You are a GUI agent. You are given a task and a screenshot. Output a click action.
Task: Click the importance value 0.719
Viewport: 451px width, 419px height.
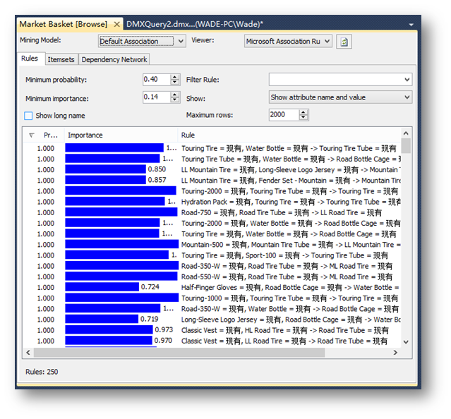[x=150, y=319]
